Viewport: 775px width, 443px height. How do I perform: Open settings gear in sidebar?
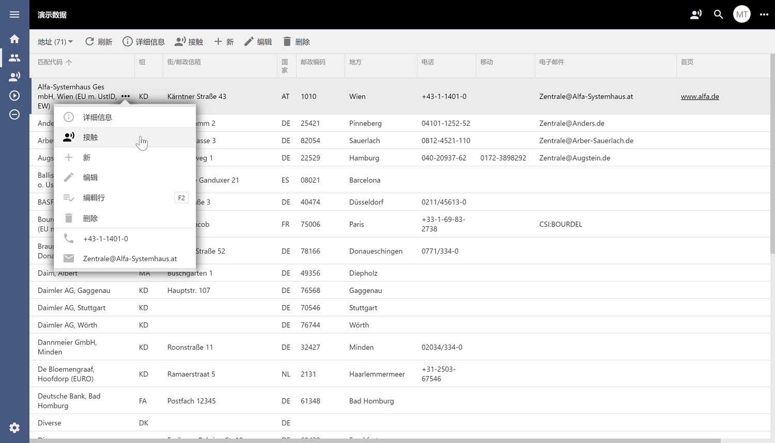(14, 428)
